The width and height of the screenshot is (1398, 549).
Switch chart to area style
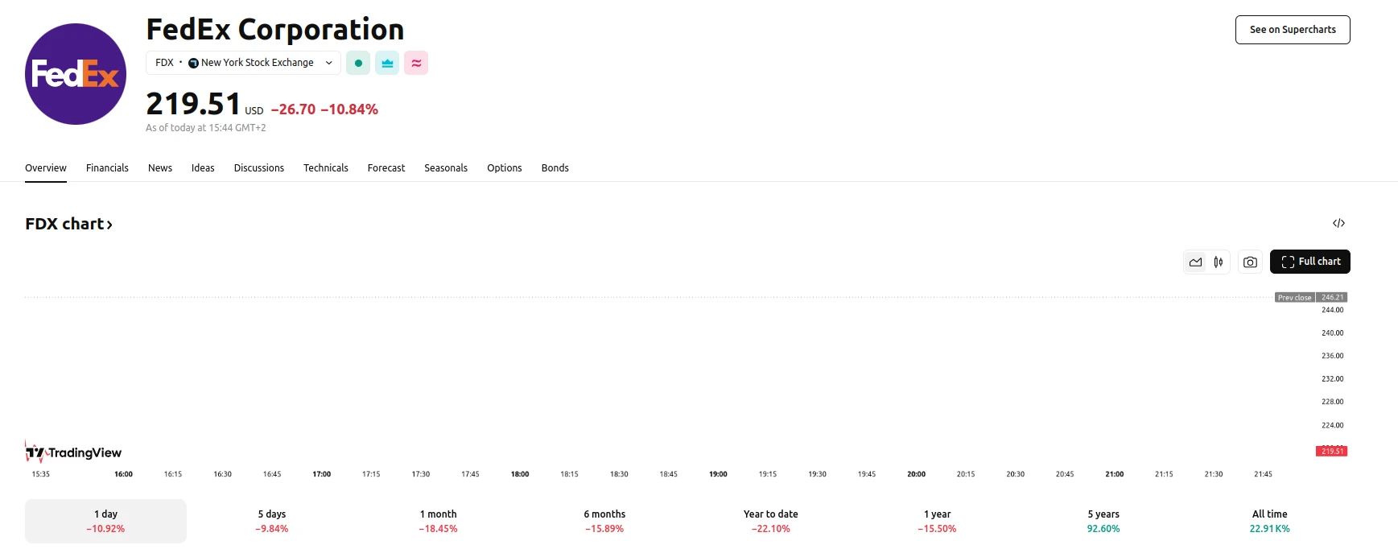coord(1196,262)
